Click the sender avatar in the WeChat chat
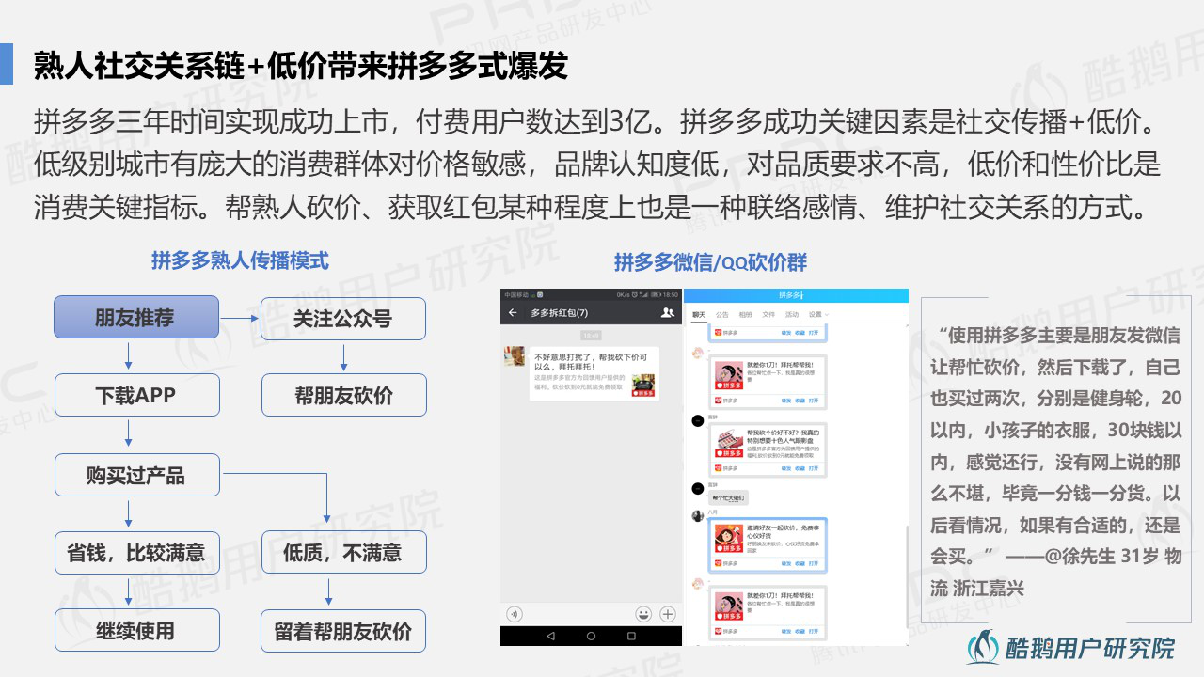Image resolution: width=1204 pixels, height=677 pixels. click(x=514, y=355)
